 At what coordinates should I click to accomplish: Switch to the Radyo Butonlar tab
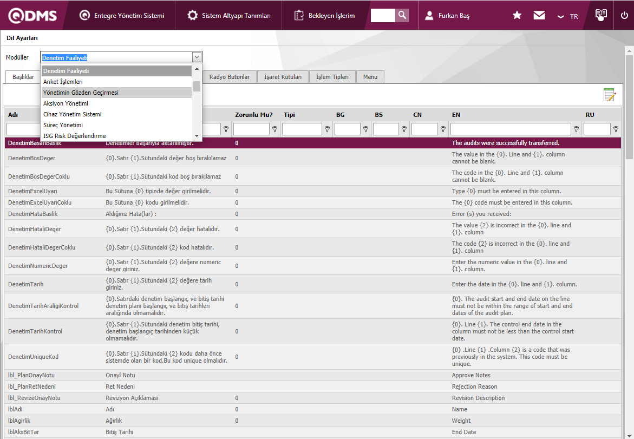pyautogui.click(x=230, y=77)
